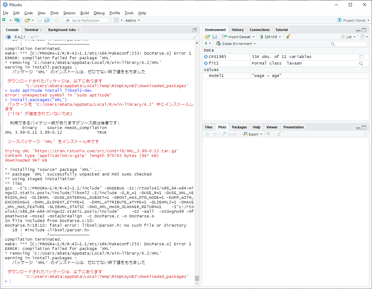Screen dimensions: 372x289
Task: Clear environment objects with the broom icon
Action: point(288,37)
